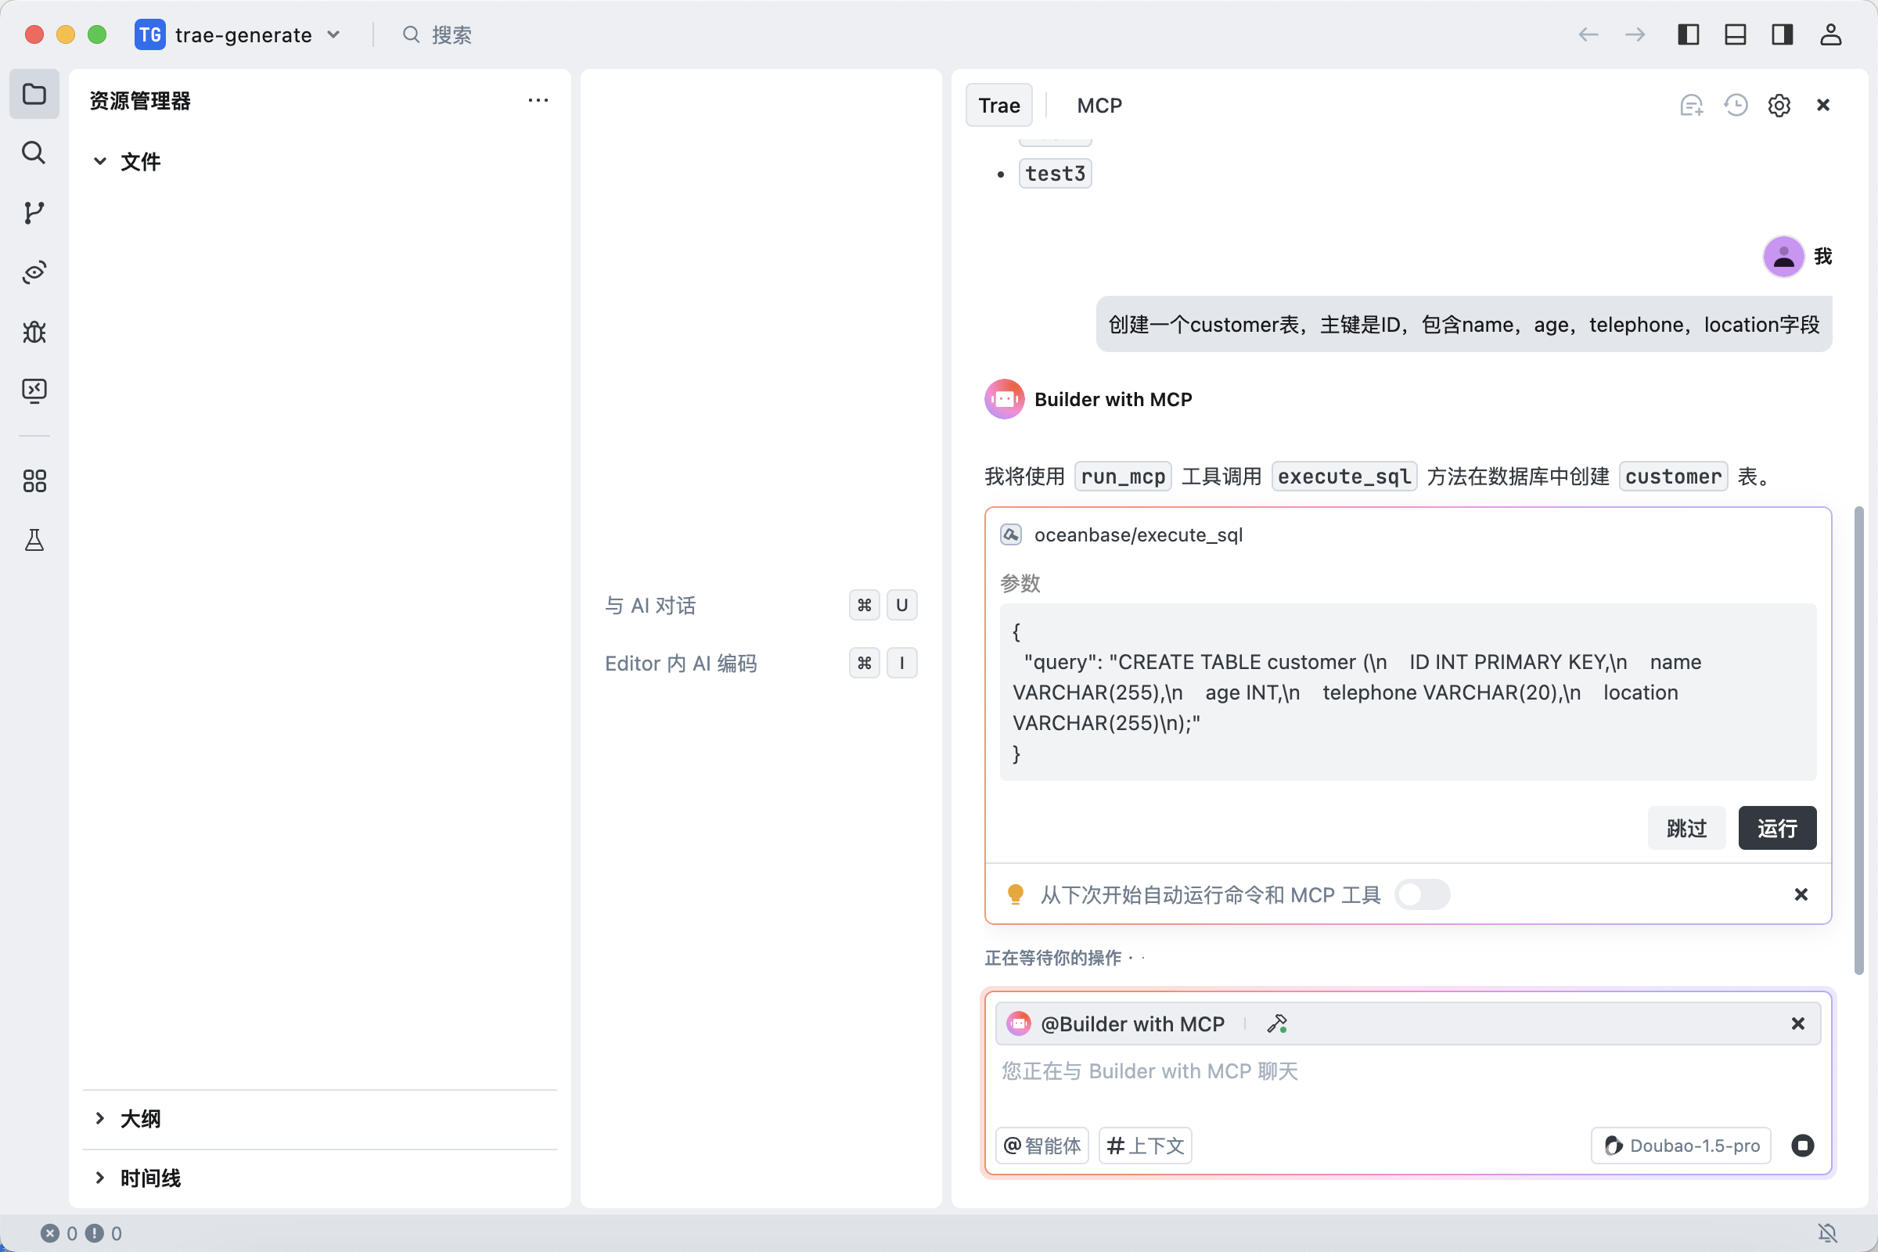Image resolution: width=1878 pixels, height=1252 pixels.
Task: Select the Trae tab
Action: tap(999, 106)
